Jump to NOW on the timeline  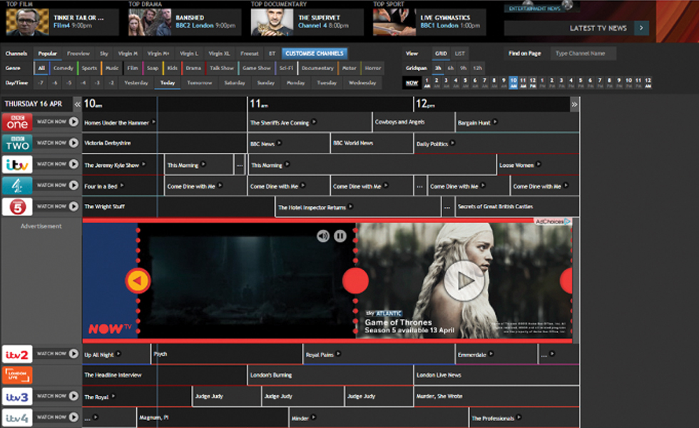(x=412, y=83)
